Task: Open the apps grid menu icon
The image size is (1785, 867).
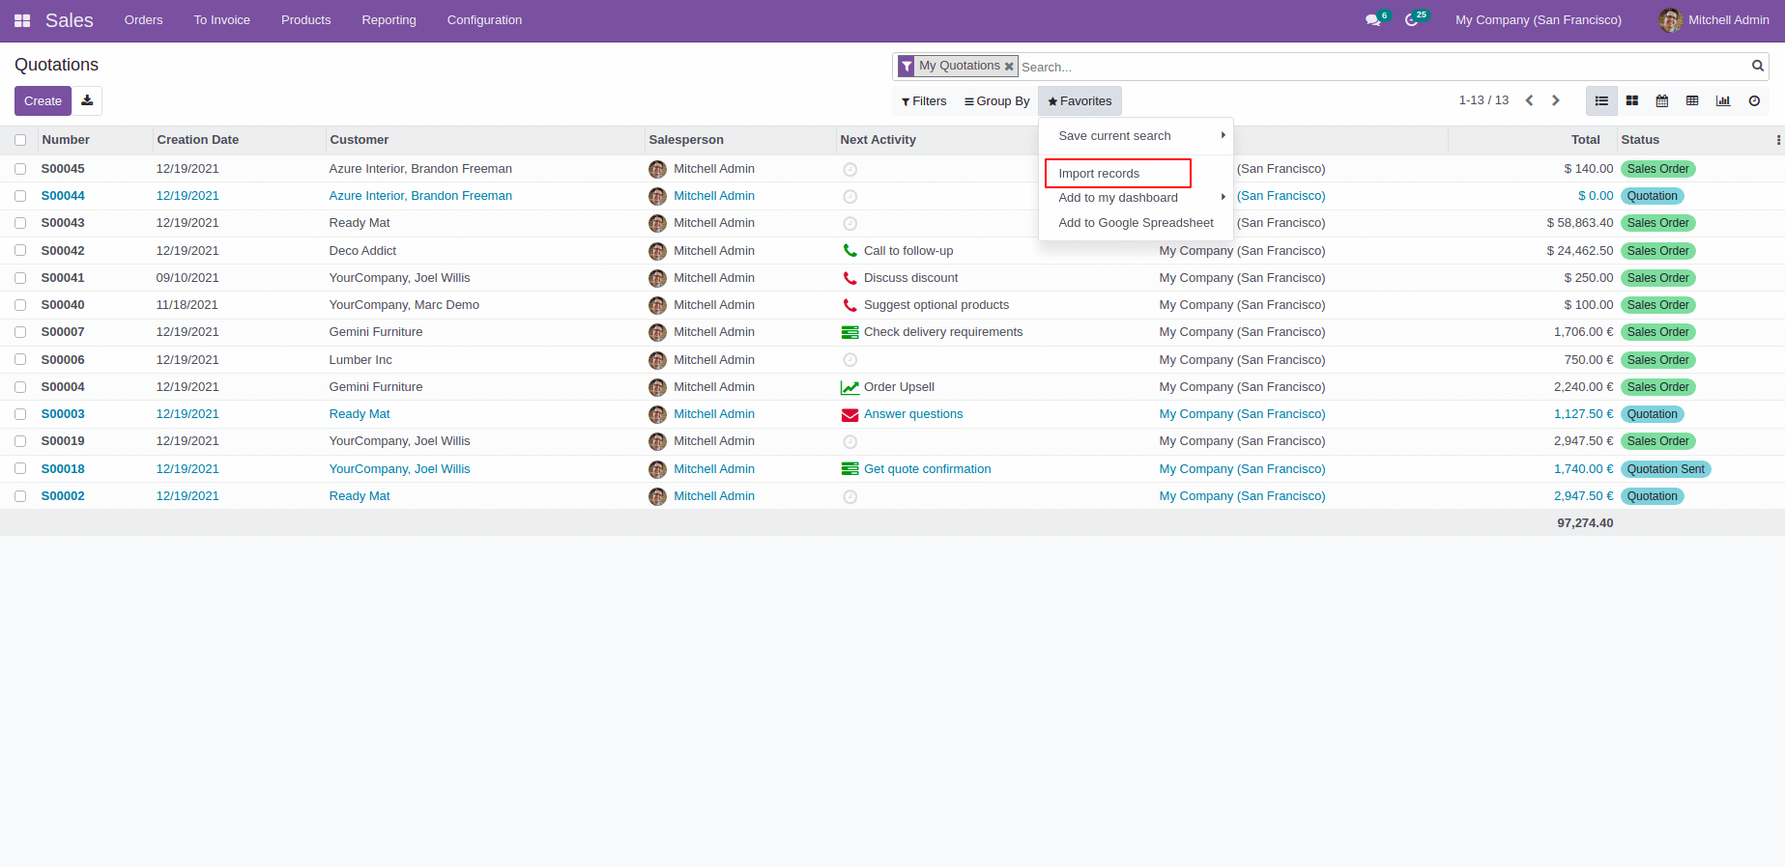Action: pos(22,20)
